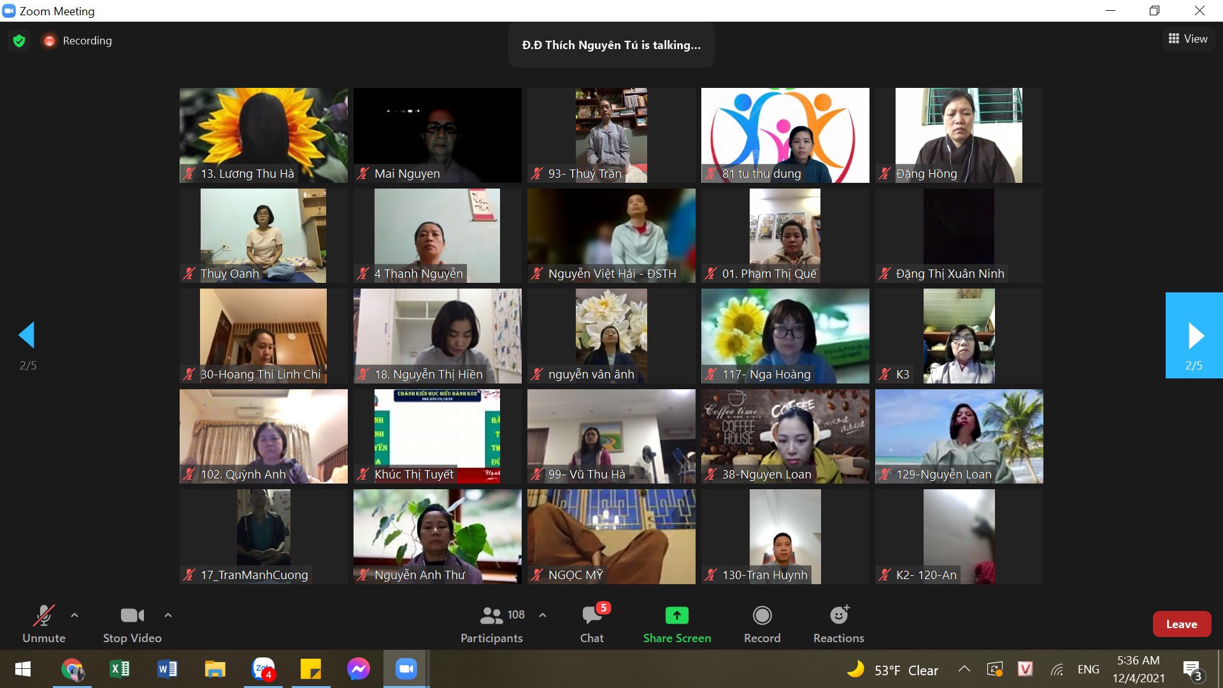1223x688 pixels.
Task: Go to next gallery page arrow
Action: coord(1194,336)
